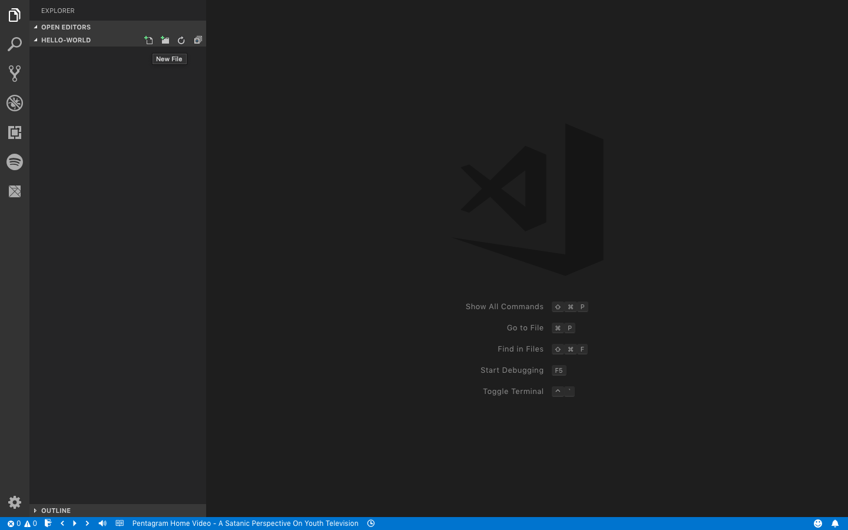The height and width of the screenshot is (530, 848).
Task: Skip to next Spotify track
Action: click(87, 523)
